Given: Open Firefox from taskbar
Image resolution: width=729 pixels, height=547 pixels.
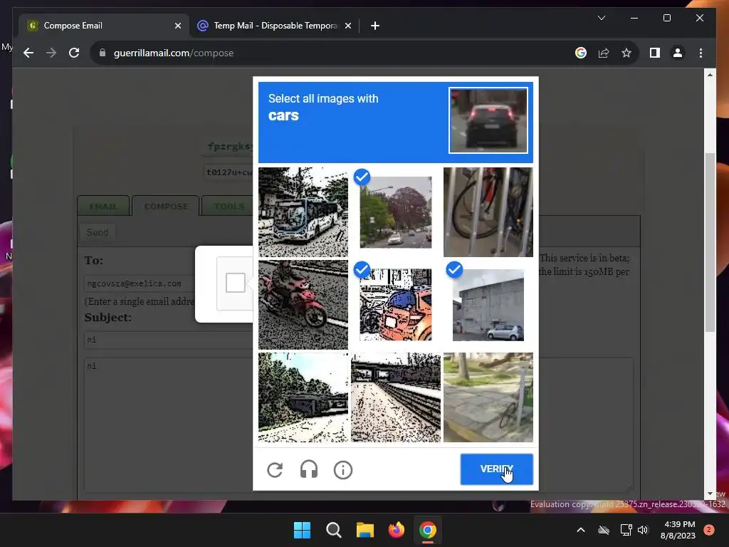Looking at the screenshot, I should [396, 530].
